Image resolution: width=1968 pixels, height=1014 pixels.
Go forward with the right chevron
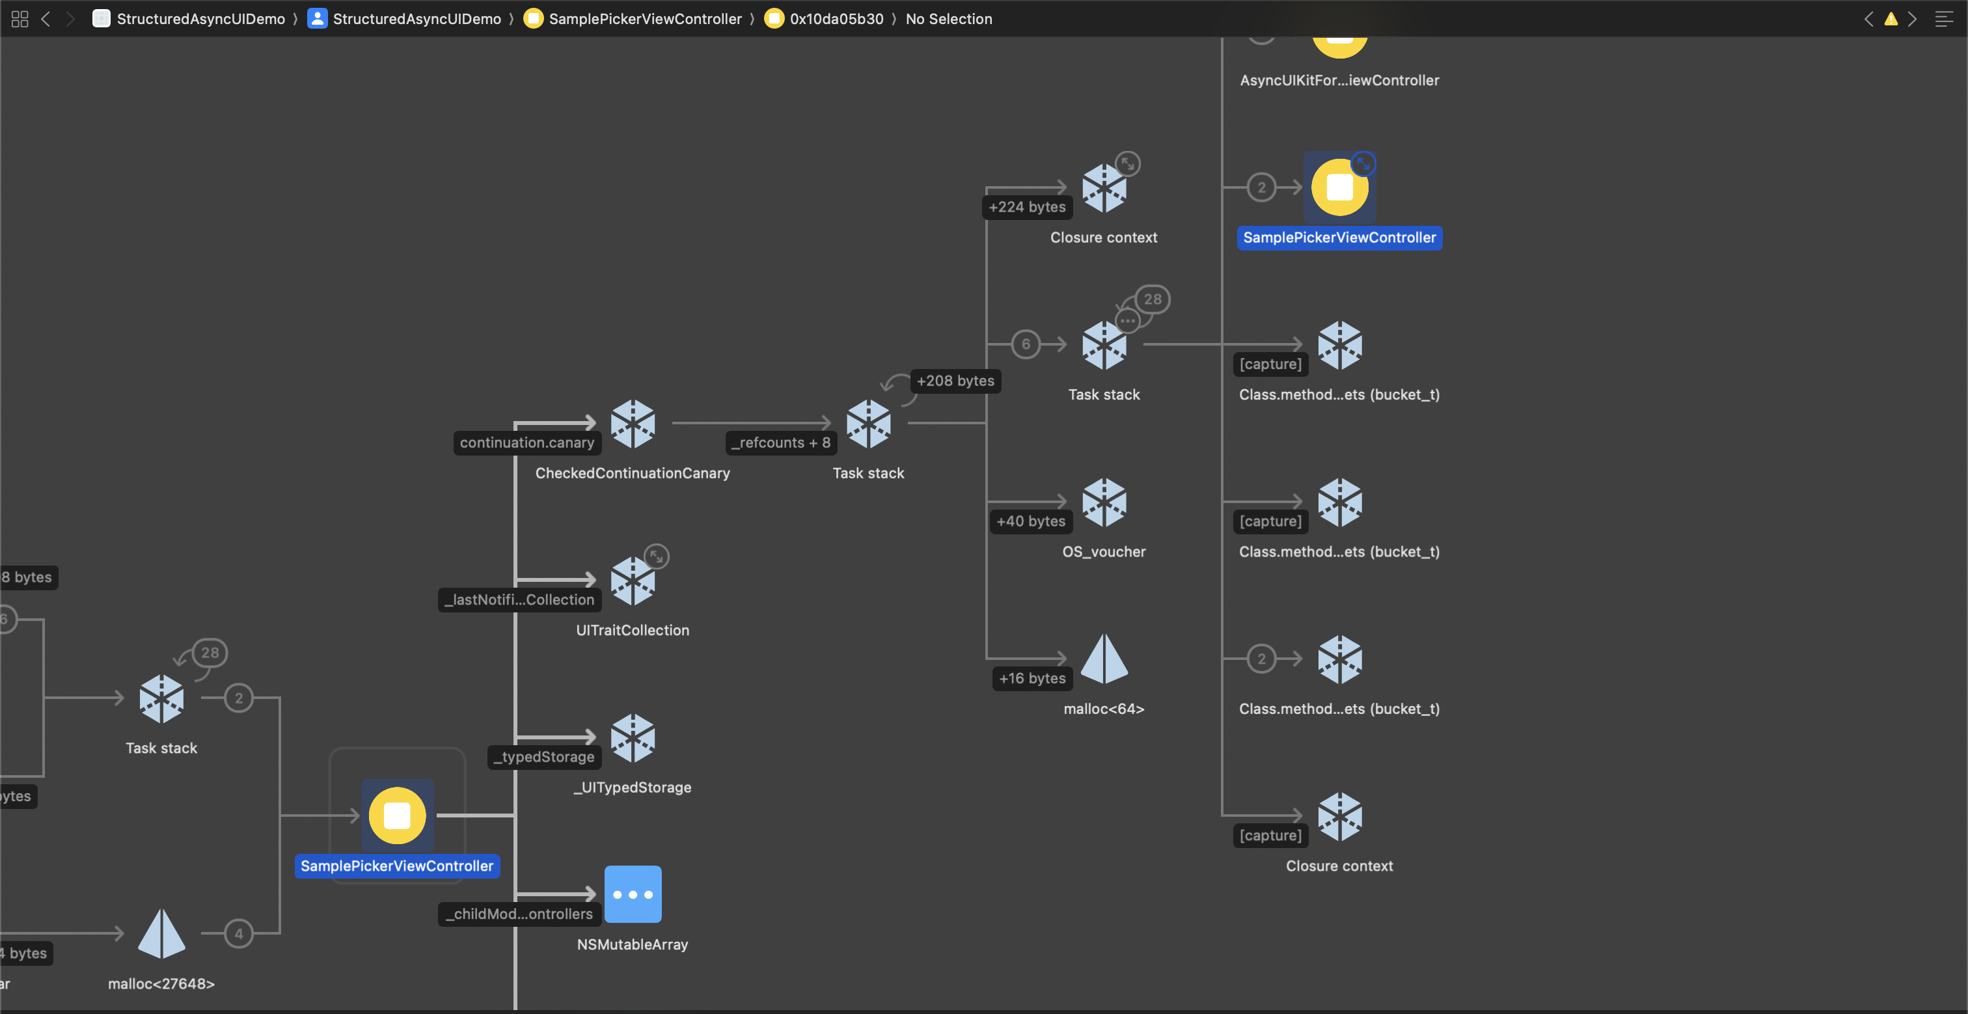pos(70,19)
